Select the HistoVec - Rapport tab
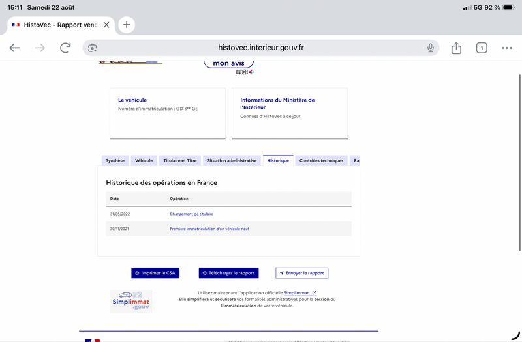522x342 pixels. pyautogui.click(x=60, y=25)
